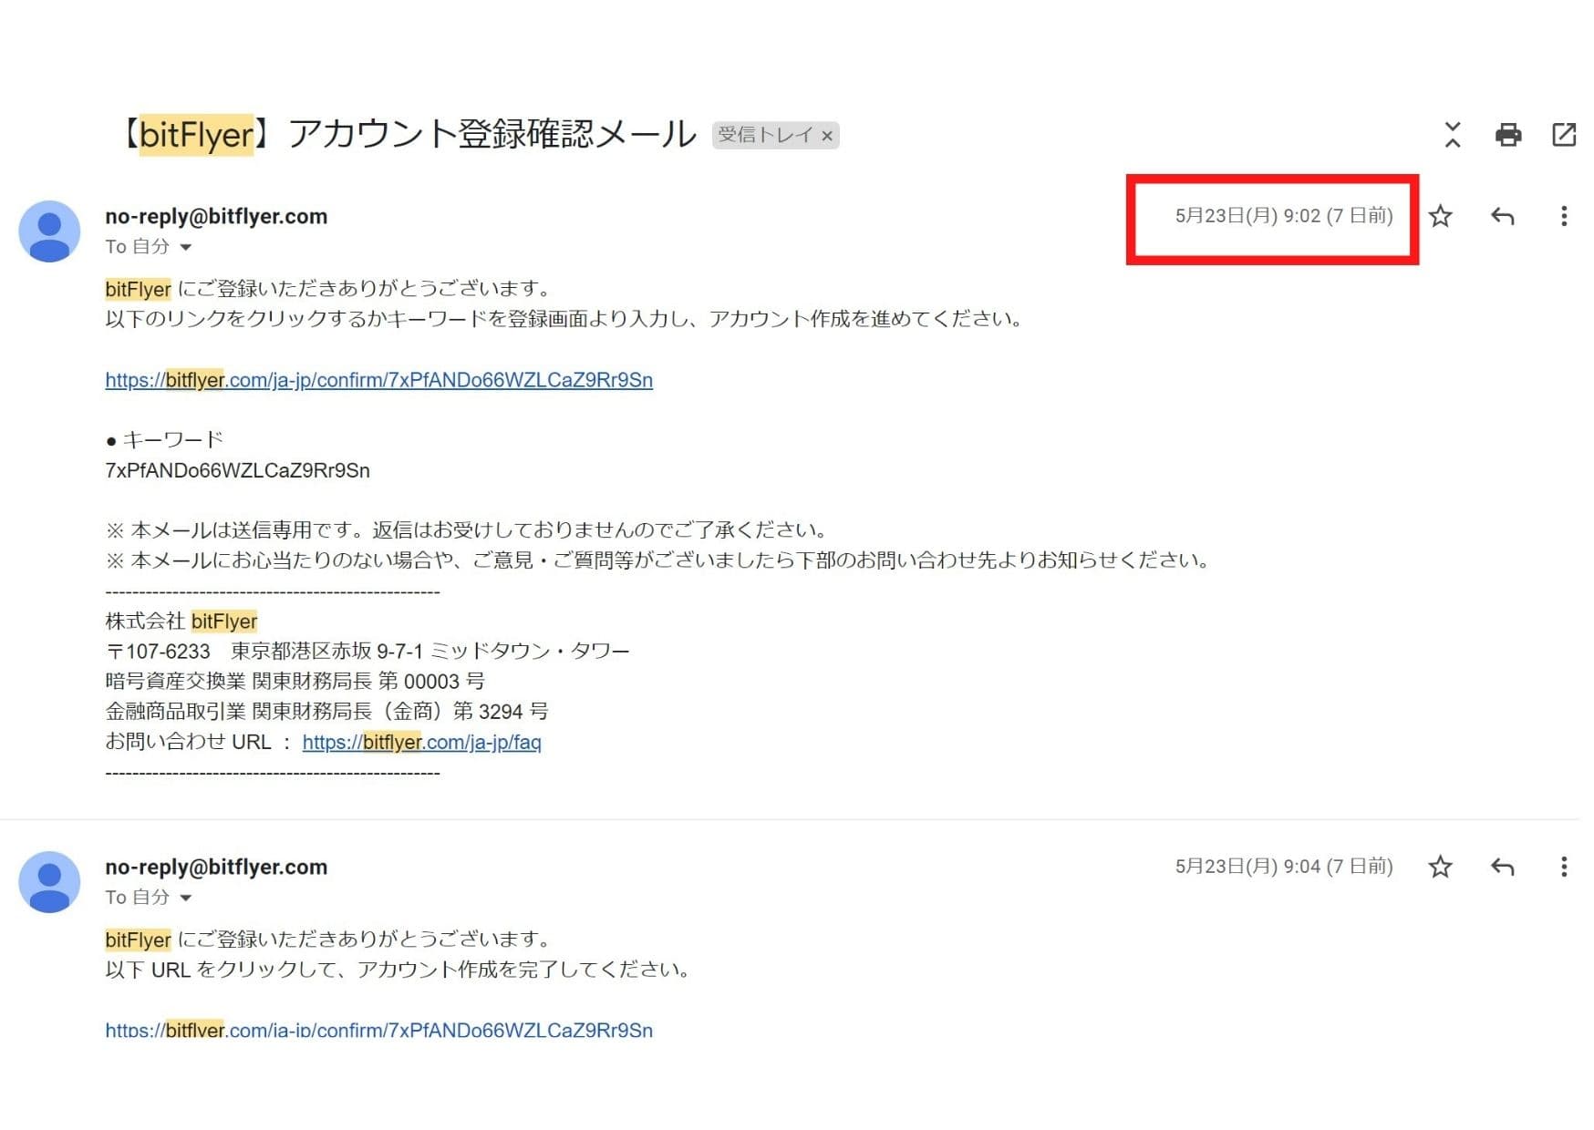Image resolution: width=1594 pixels, height=1130 pixels.
Task: Open the thread in a new window
Action: [1564, 135]
